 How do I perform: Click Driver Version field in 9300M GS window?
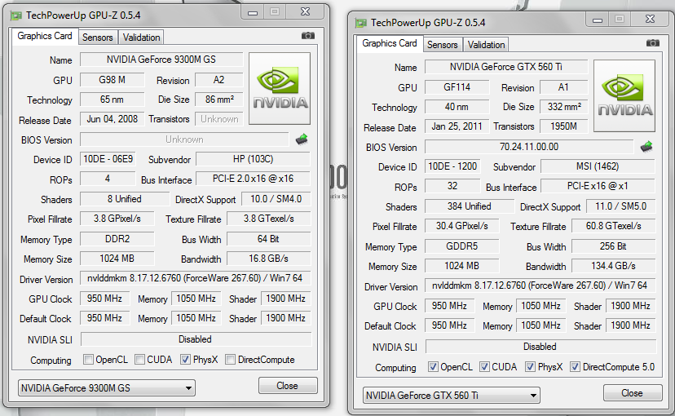tap(195, 278)
